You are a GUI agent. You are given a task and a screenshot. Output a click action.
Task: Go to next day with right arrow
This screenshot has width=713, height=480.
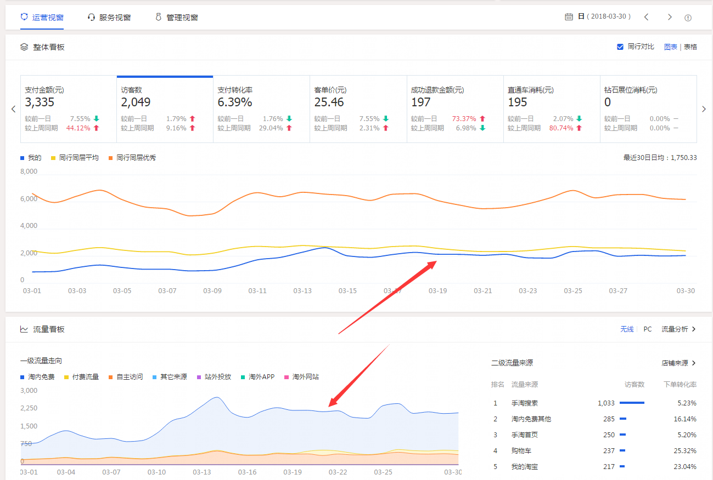[x=670, y=17]
